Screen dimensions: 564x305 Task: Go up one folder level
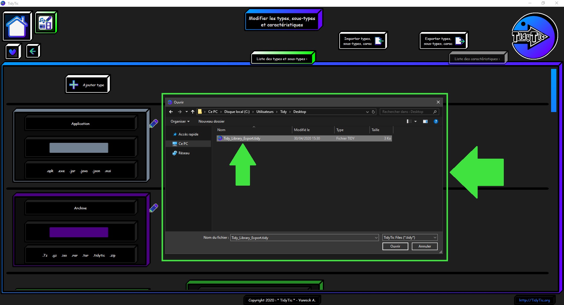click(x=193, y=112)
